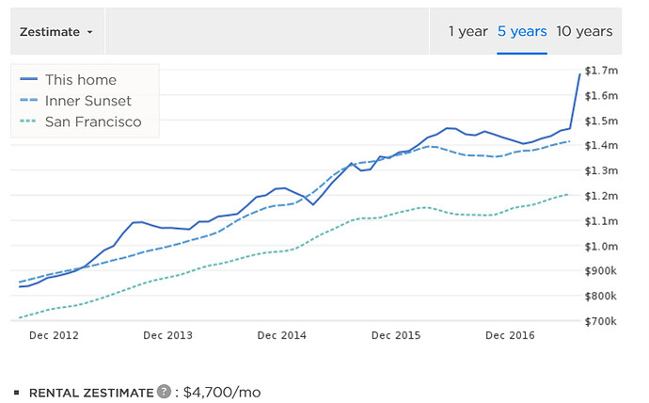Click the Zestimate dropdown caret arrow
649x403 pixels.
(89, 32)
